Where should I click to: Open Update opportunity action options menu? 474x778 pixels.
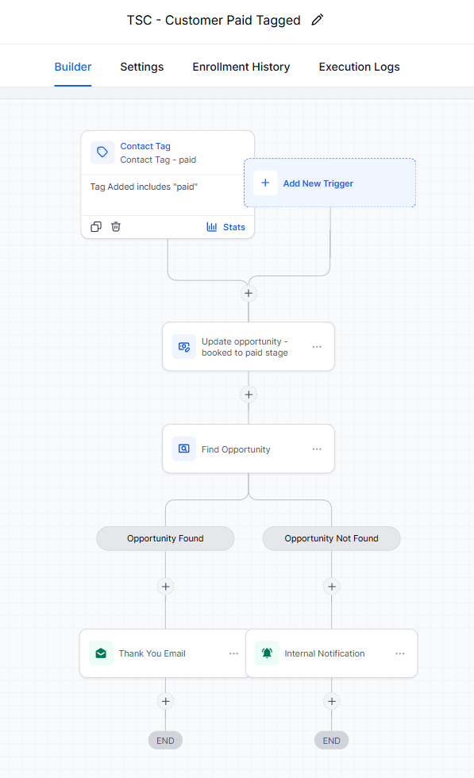pos(317,347)
